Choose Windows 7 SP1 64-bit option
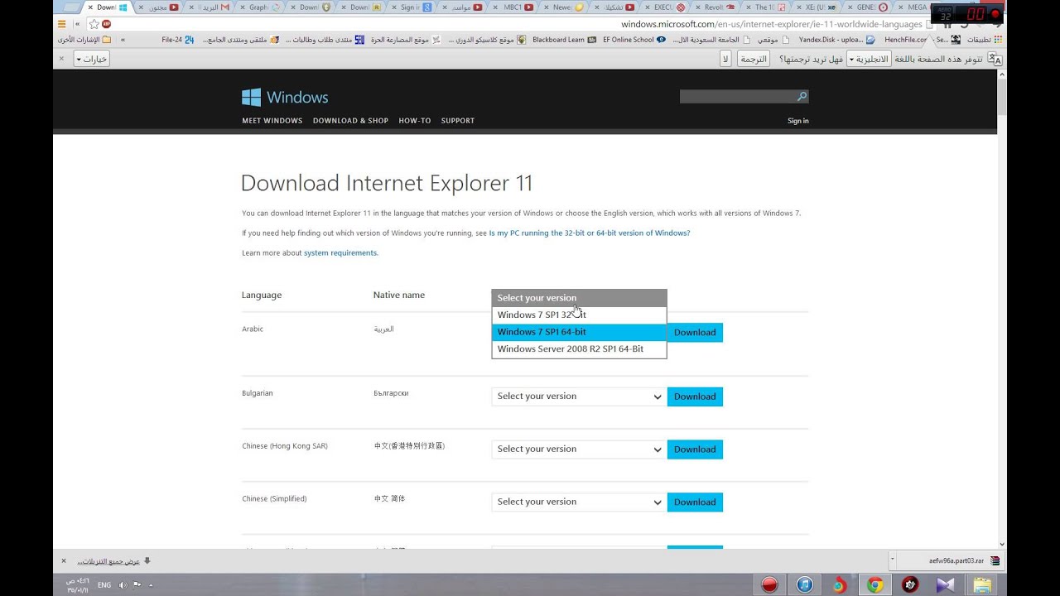The width and height of the screenshot is (1060, 596). click(x=579, y=332)
